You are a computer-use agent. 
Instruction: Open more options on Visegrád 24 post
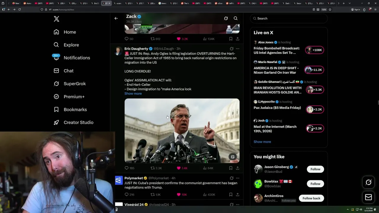tap(237, 204)
